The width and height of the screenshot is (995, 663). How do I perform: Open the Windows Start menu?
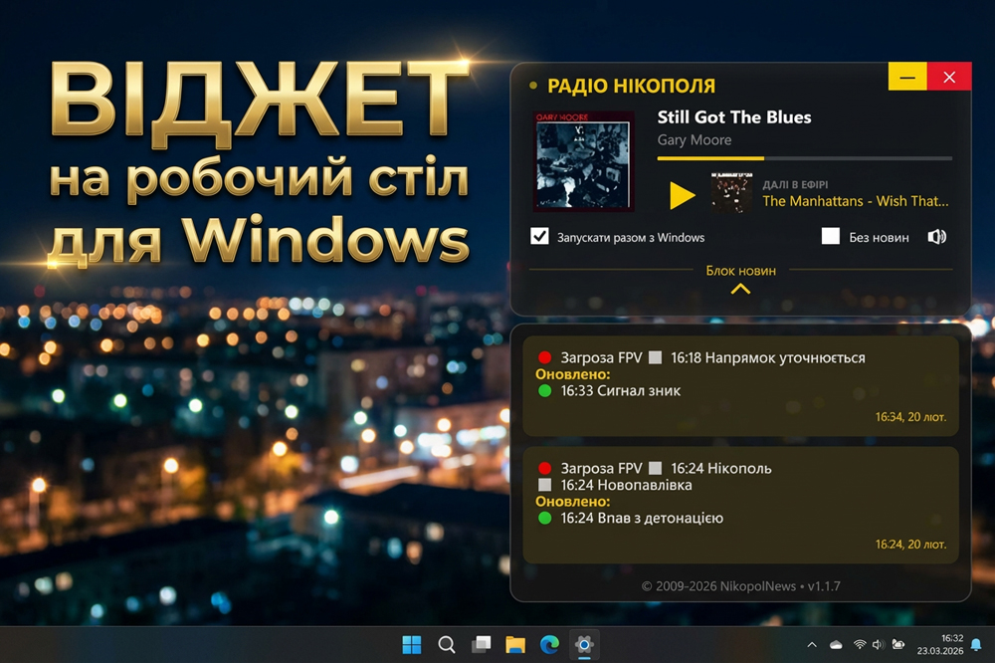pos(412,645)
